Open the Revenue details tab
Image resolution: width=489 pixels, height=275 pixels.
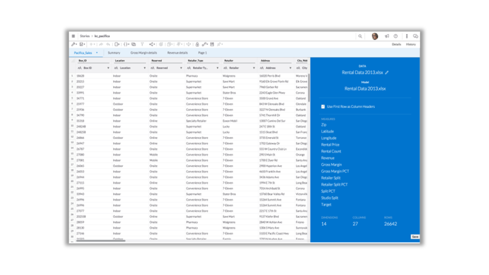pos(177,52)
